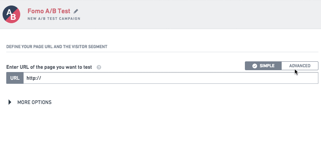Click the 'DEFINE YOUR PAGE URL' section heading
This screenshot has height=147, width=321.
pos(57,47)
